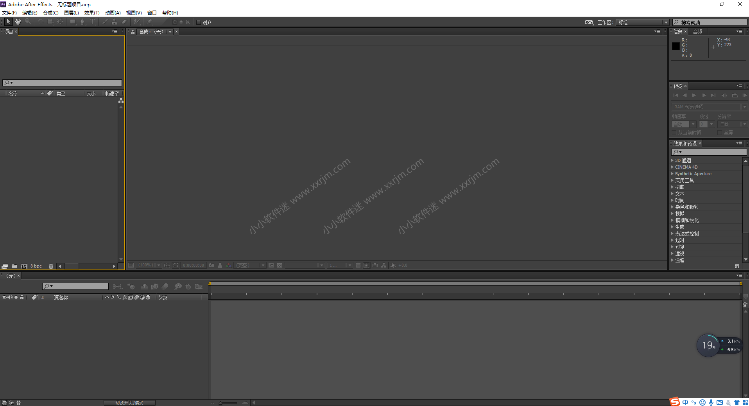Click the 0:00:00:00 timecode display
Viewport: 749px width, 406px height.
point(194,265)
